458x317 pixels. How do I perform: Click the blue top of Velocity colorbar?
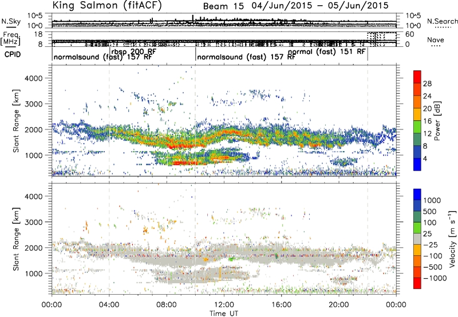tap(417, 195)
